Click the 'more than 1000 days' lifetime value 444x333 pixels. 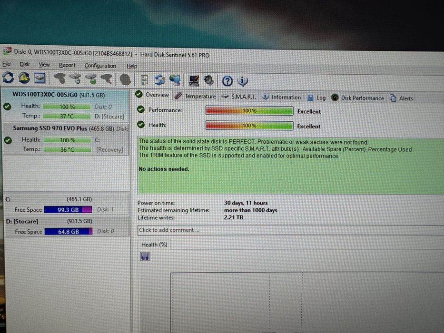(251, 210)
